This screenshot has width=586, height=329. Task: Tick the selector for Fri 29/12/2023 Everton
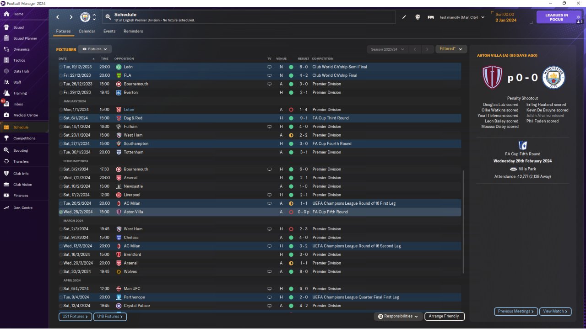[x=61, y=92]
